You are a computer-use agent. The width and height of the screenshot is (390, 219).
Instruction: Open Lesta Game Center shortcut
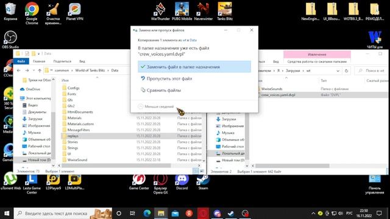(x=32, y=184)
